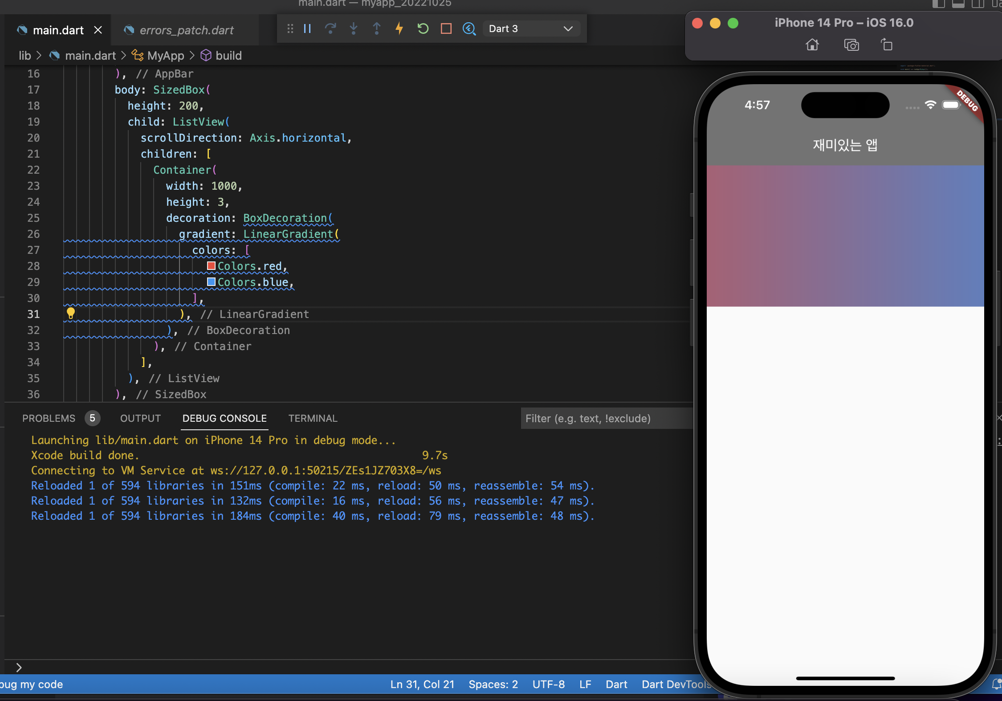Switch to the PROBLEMS tab
1002x701 pixels.
click(x=49, y=418)
